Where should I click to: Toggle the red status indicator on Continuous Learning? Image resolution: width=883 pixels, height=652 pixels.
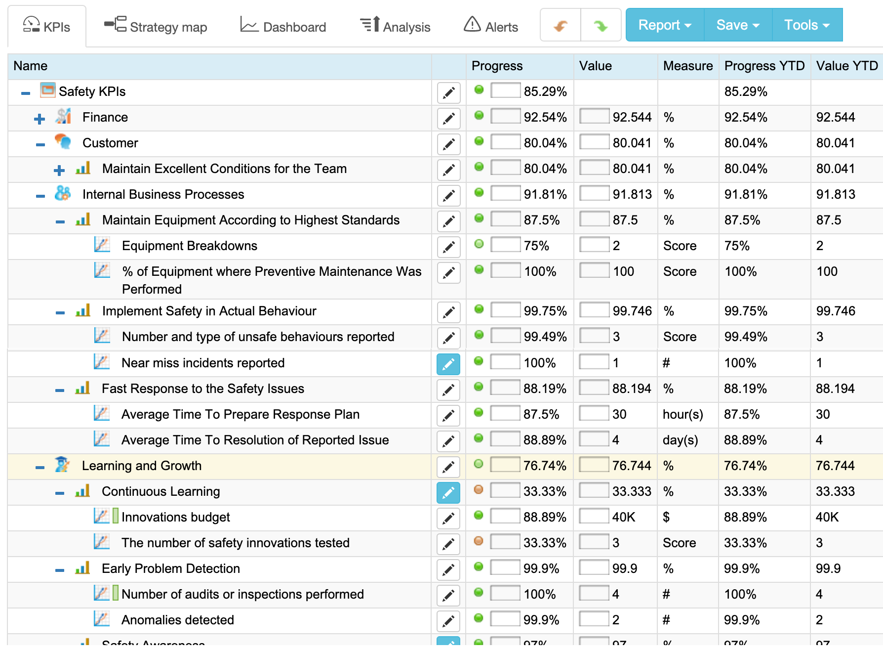click(x=478, y=490)
